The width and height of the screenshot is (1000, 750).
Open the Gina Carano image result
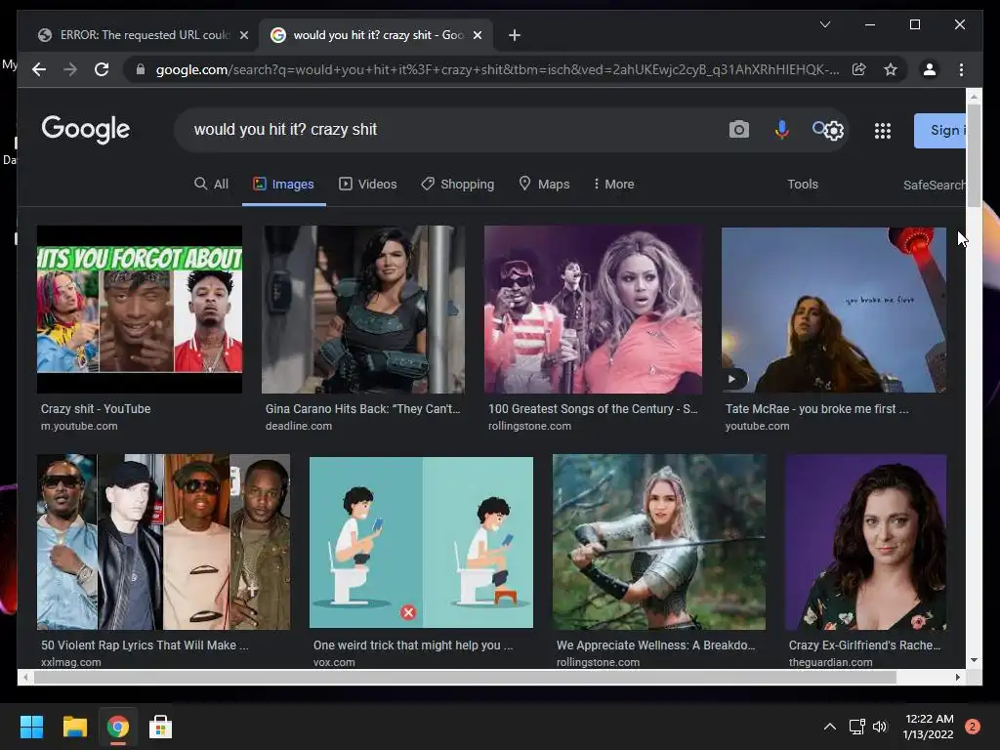tap(363, 310)
